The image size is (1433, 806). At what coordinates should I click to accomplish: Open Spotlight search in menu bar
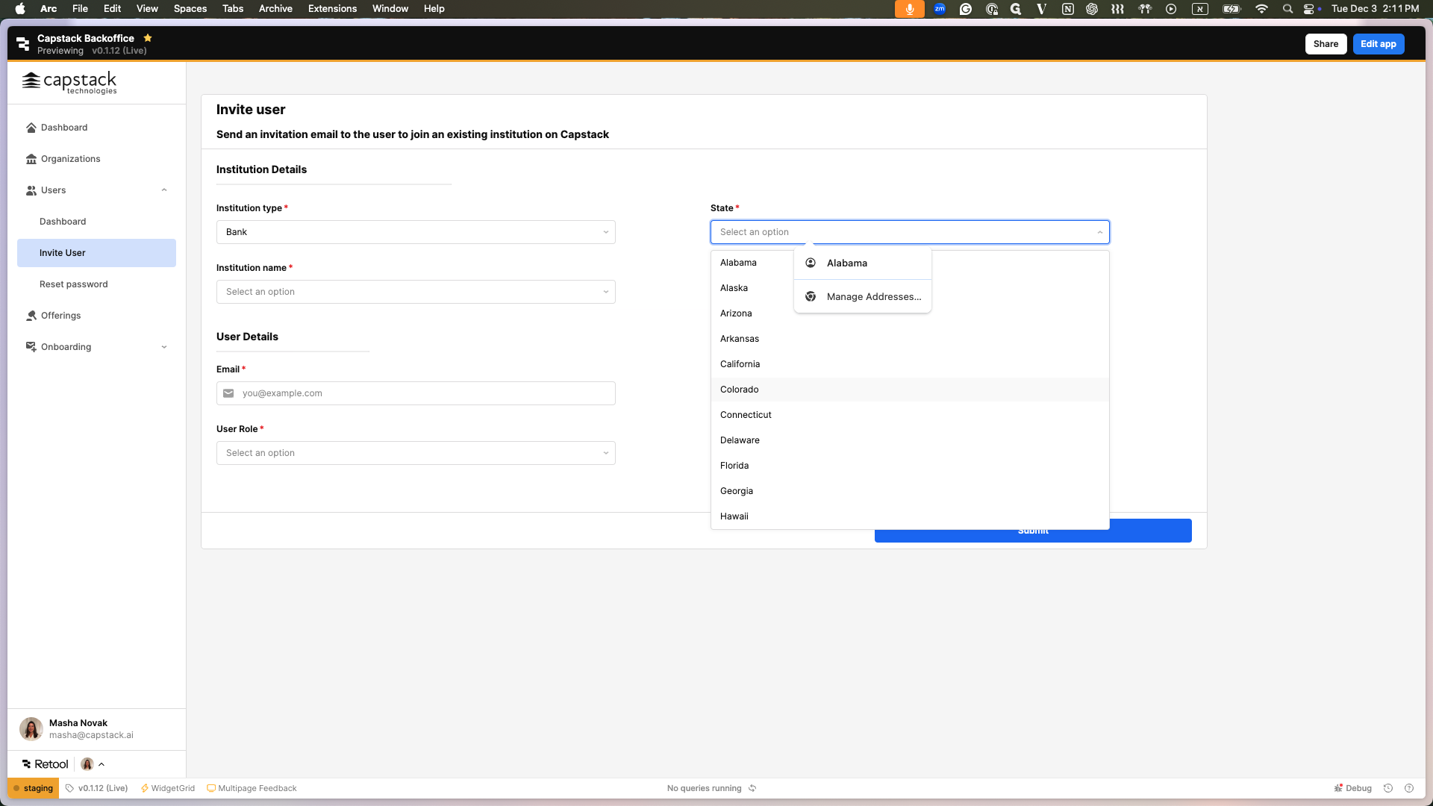(x=1287, y=9)
